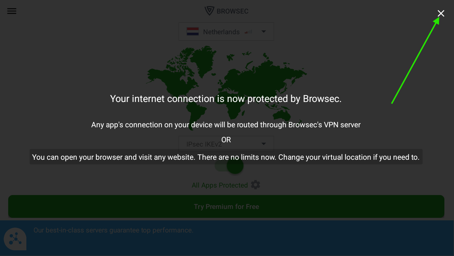
Task: Open app protection settings gear
Action: coord(256,185)
